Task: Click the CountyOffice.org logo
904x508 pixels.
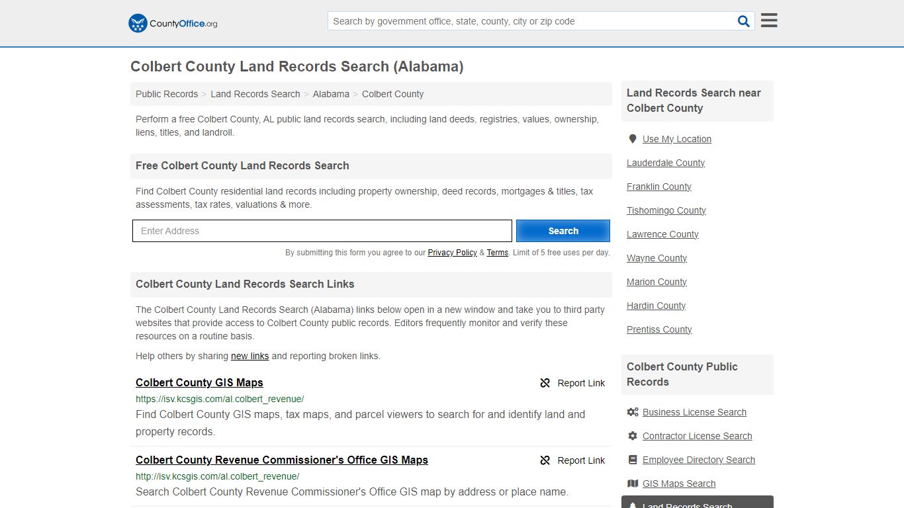Action: point(173,23)
